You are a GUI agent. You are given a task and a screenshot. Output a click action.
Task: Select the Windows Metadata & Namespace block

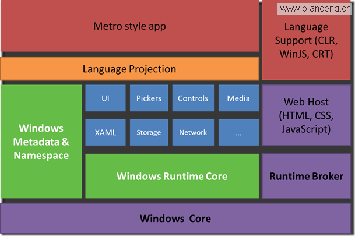point(41,142)
